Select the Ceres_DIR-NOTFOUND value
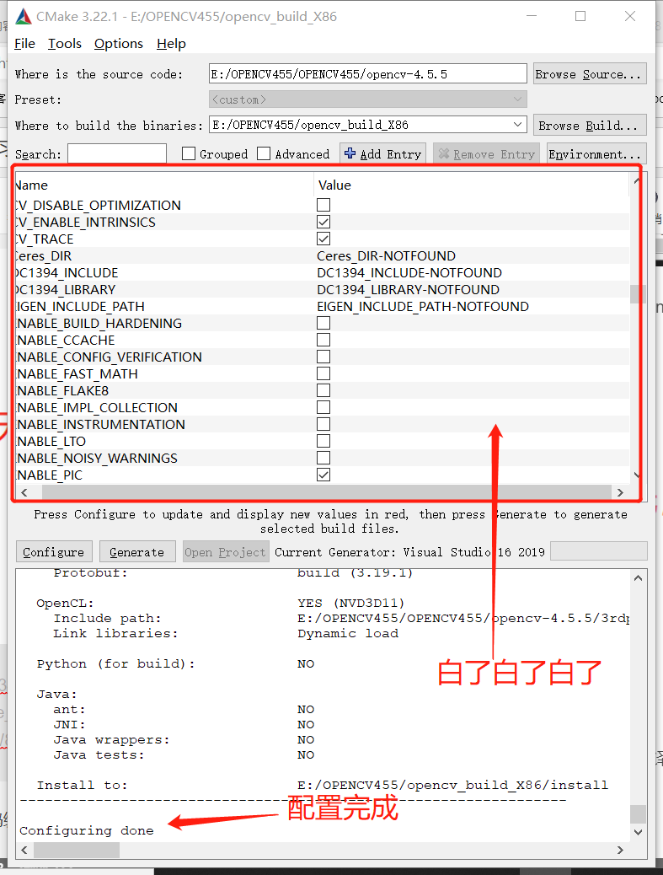This screenshot has height=875, width=663. pyautogui.click(x=386, y=255)
